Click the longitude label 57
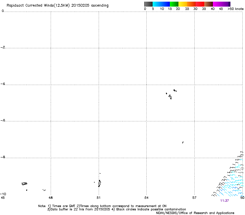This screenshot has width=245, height=215. click(194, 198)
